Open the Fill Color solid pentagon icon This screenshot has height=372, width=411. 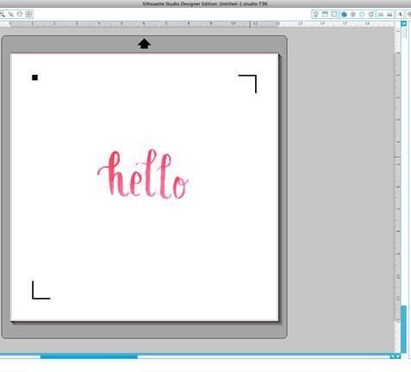pyautogui.click(x=344, y=14)
